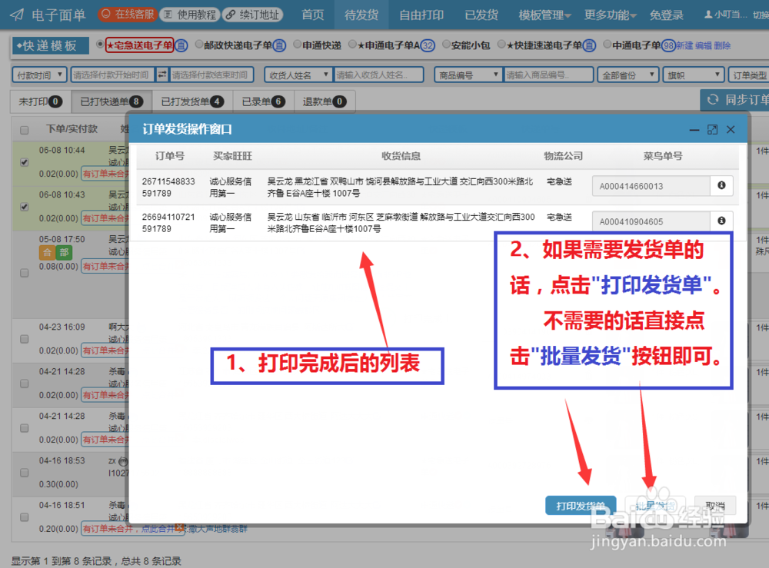
Task: Click the 打印发货单 button
Action: (580, 506)
